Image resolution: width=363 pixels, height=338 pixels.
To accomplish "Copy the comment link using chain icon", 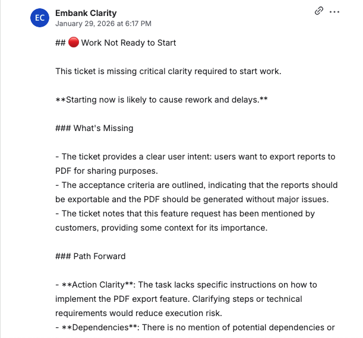I will click(x=319, y=11).
